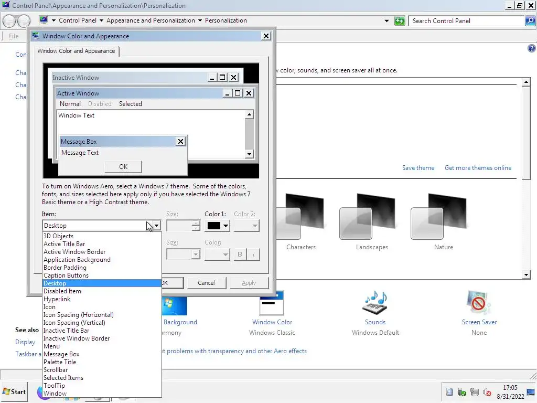Toggle the Bold font button

coord(240,254)
